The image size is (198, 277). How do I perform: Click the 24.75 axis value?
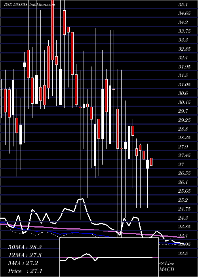185,209
